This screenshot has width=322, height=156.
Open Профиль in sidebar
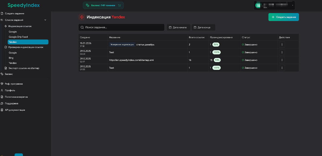coord(10,90)
